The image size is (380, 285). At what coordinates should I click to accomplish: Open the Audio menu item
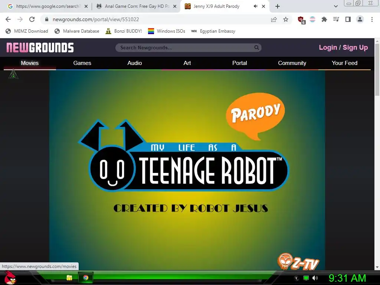click(134, 63)
